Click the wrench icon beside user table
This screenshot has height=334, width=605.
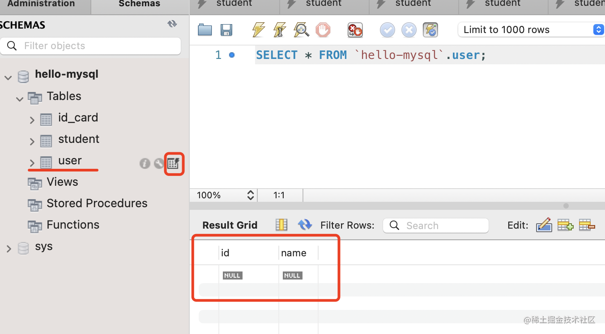click(x=159, y=163)
